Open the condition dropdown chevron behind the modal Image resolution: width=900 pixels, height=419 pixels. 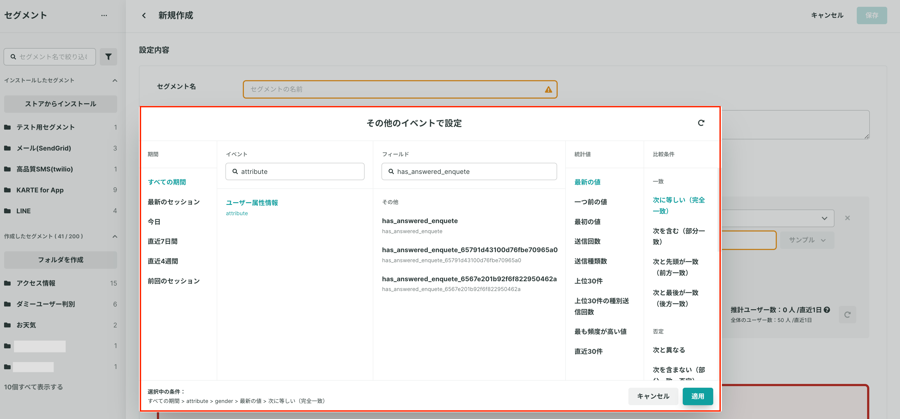[824, 218]
